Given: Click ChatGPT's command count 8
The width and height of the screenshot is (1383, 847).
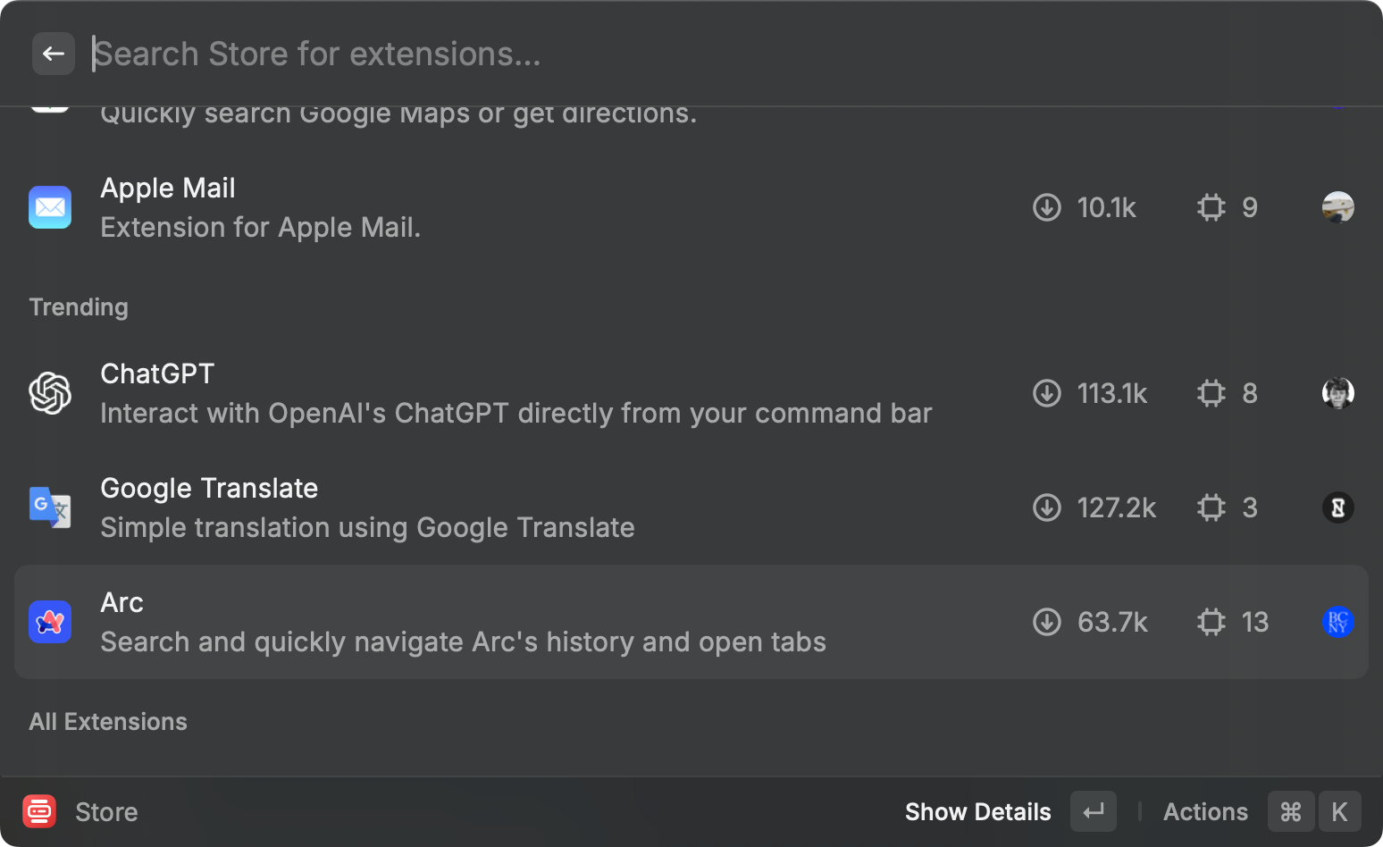Looking at the screenshot, I should (x=1250, y=394).
